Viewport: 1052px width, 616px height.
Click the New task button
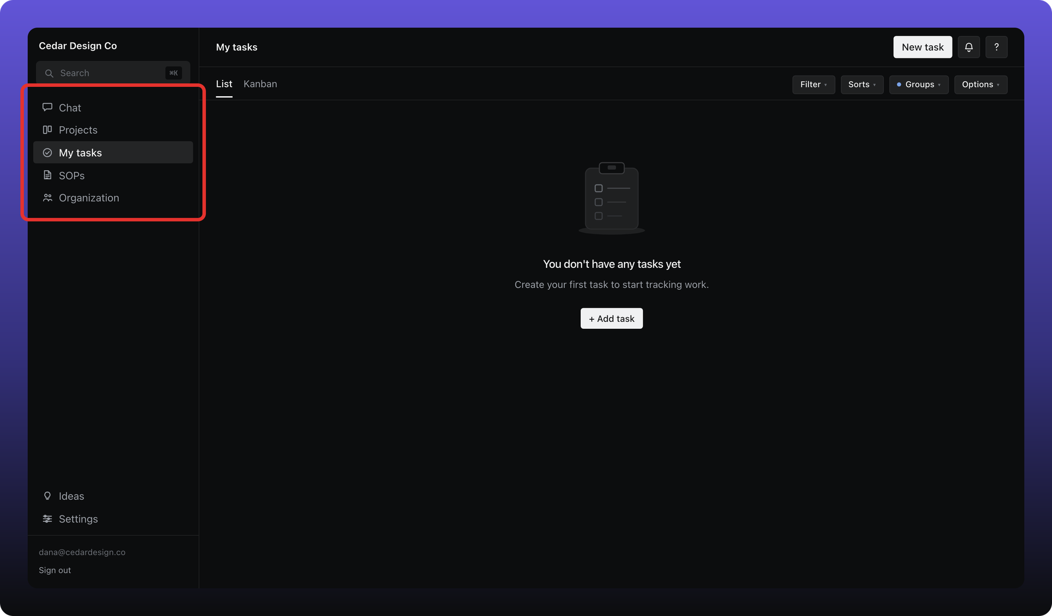[923, 47]
